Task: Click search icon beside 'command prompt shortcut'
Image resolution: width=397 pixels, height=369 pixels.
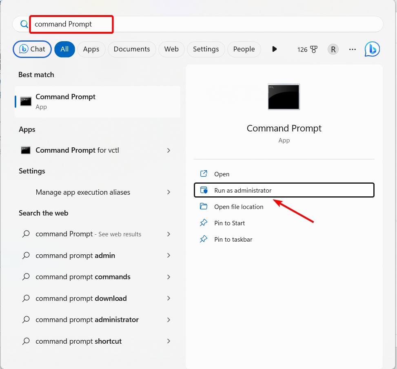Action: pos(26,341)
